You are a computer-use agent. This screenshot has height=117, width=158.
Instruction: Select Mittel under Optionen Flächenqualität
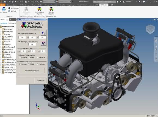click(x=29, y=58)
